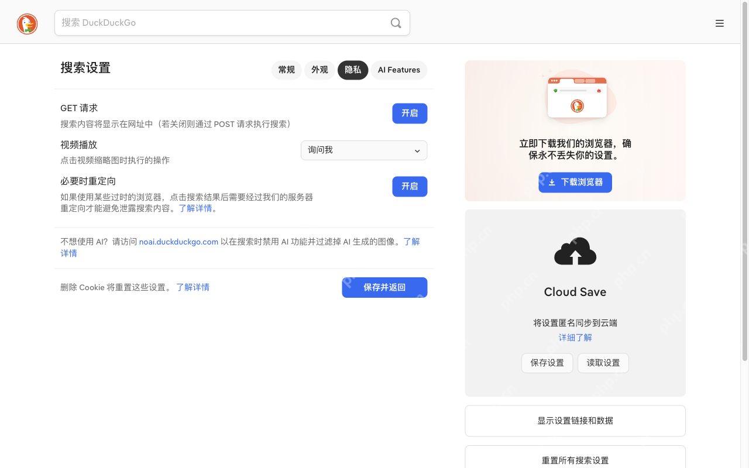Click the 点击视频缩略图时执行的操作 description

tap(115, 160)
